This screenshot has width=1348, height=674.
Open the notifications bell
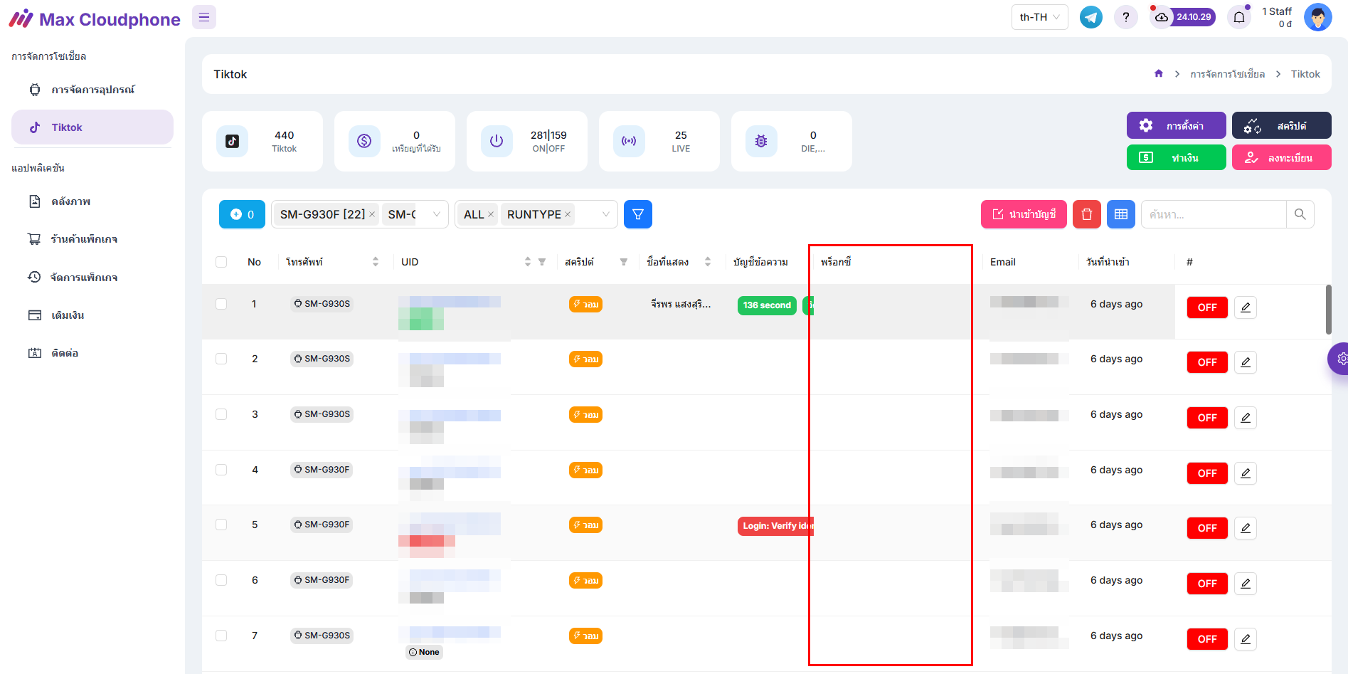click(1239, 17)
